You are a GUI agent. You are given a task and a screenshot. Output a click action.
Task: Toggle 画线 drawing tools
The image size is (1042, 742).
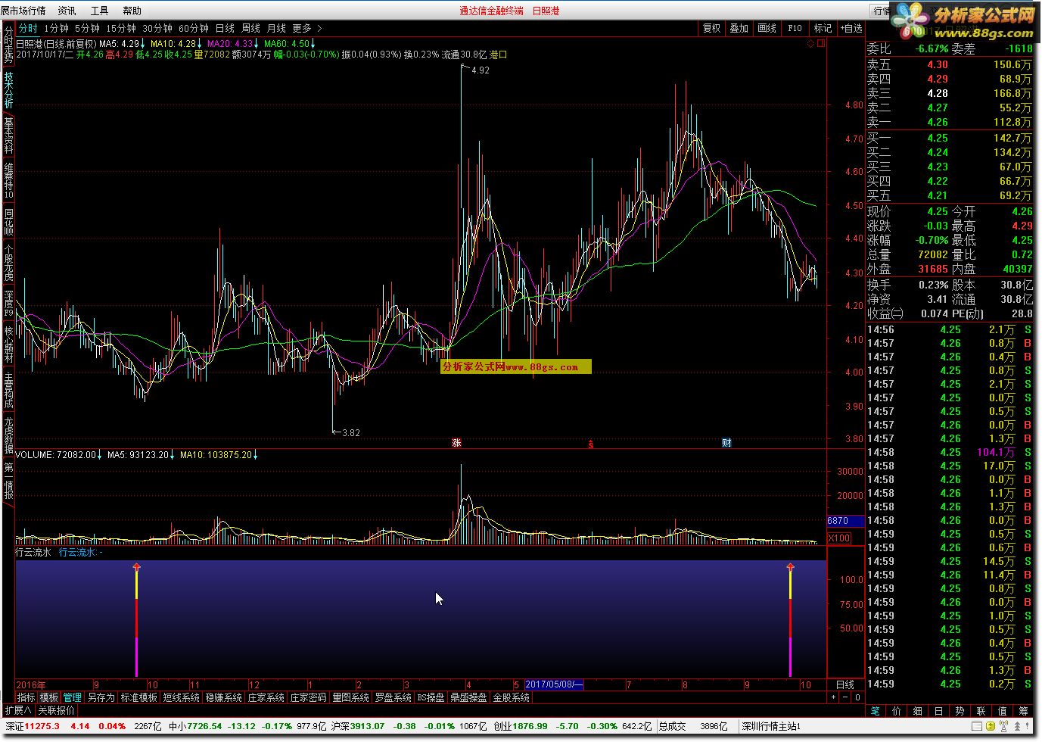click(767, 28)
